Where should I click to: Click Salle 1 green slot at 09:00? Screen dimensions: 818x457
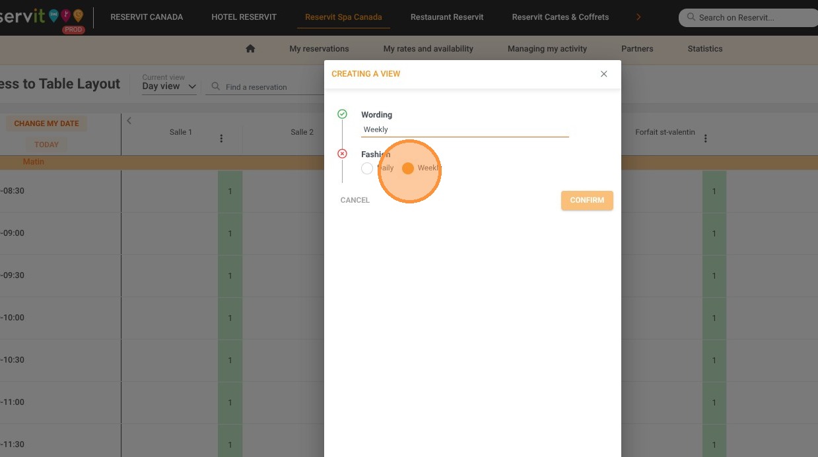pos(230,234)
